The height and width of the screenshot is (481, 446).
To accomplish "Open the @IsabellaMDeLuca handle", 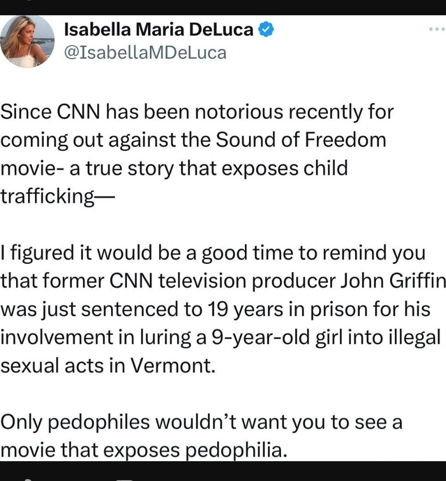I will pos(145,53).
